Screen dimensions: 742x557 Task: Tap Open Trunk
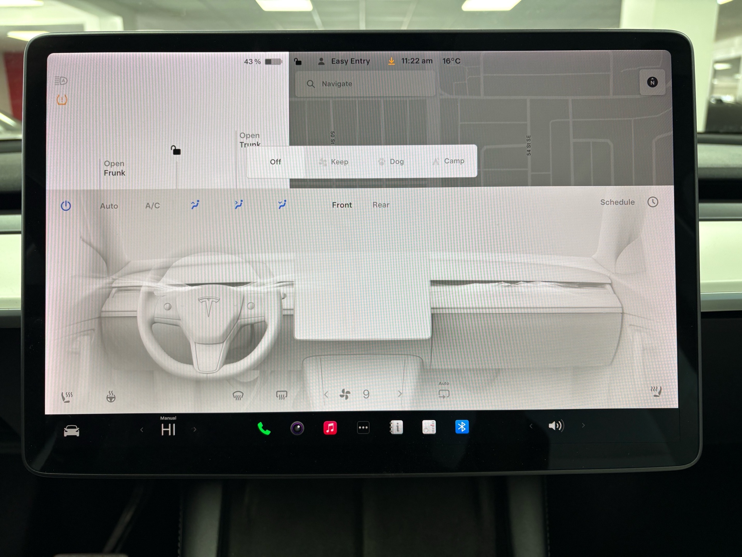(250, 140)
